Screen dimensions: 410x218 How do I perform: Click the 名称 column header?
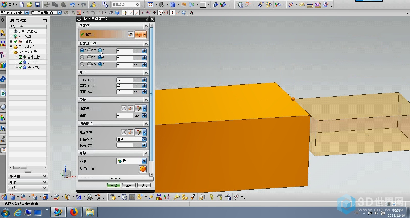[28, 26]
